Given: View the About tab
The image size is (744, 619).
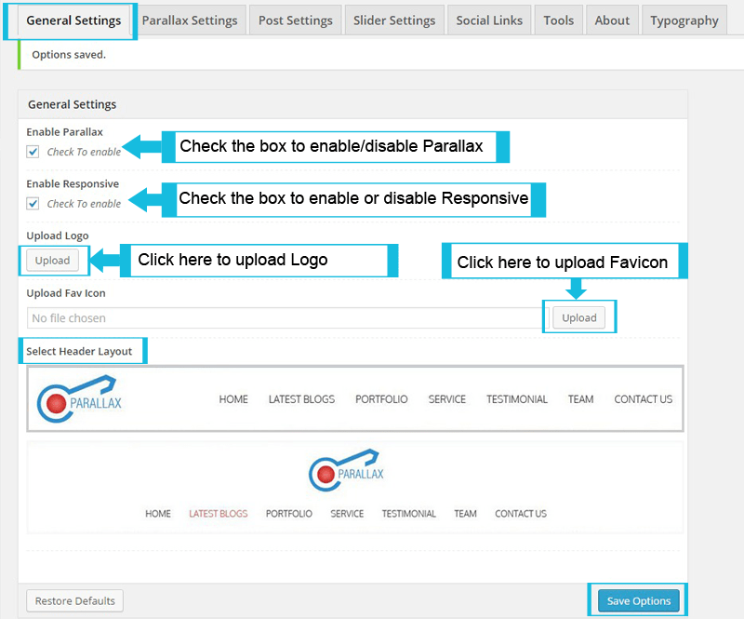Looking at the screenshot, I should [x=612, y=20].
